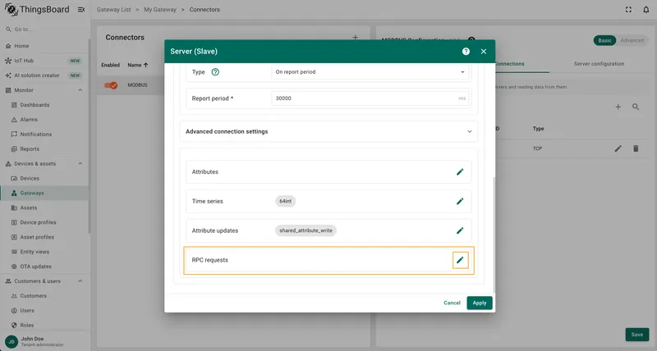Open Assets in the sidebar
Viewport: 657px width, 351px height.
[x=44, y=207]
